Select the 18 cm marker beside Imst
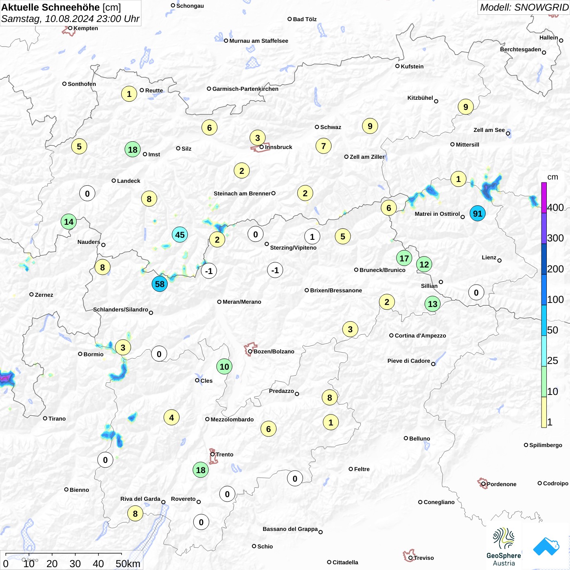 click(133, 149)
